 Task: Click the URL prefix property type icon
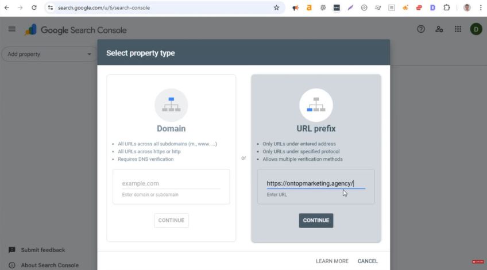point(316,105)
